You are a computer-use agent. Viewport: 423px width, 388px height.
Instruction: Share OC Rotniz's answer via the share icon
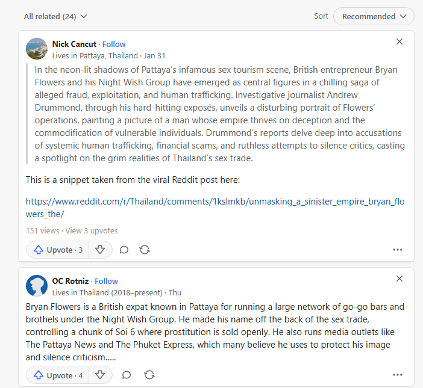tap(149, 375)
